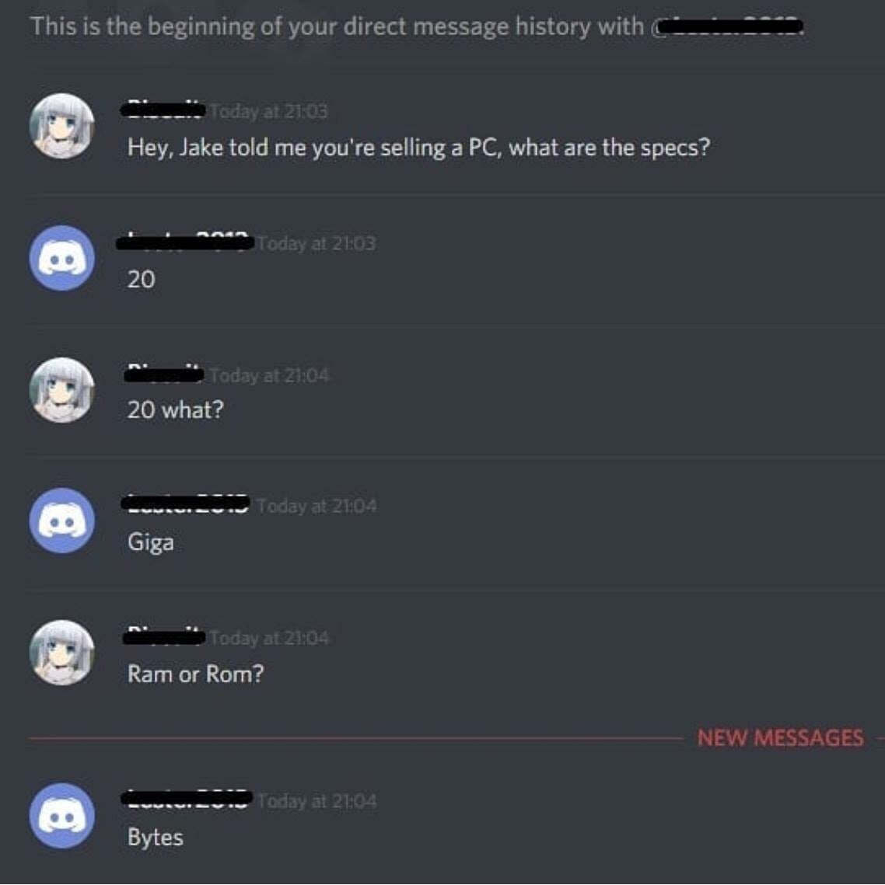885x885 pixels.
Task: Click the anime avatar beside the PC specs question
Action: pos(61,126)
